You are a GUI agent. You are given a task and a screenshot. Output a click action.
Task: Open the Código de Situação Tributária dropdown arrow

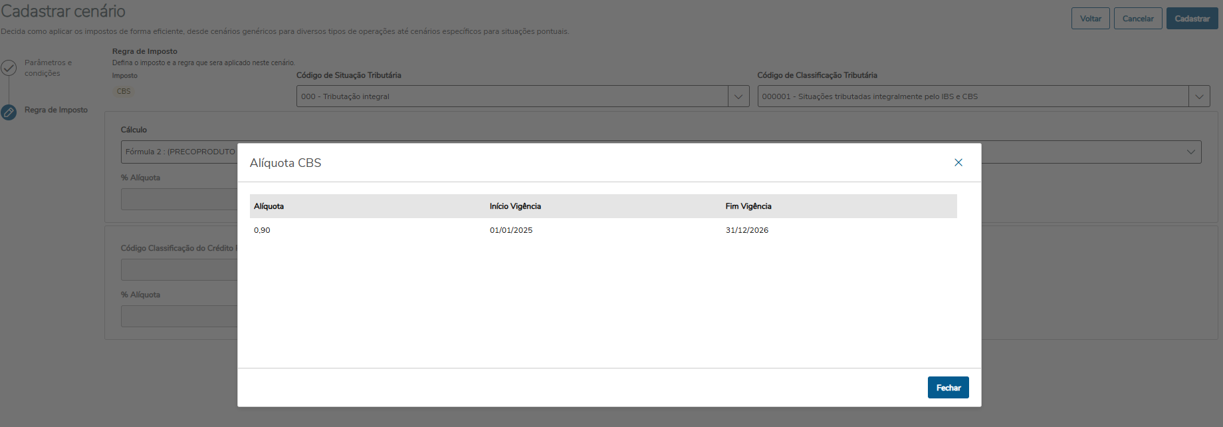(738, 96)
